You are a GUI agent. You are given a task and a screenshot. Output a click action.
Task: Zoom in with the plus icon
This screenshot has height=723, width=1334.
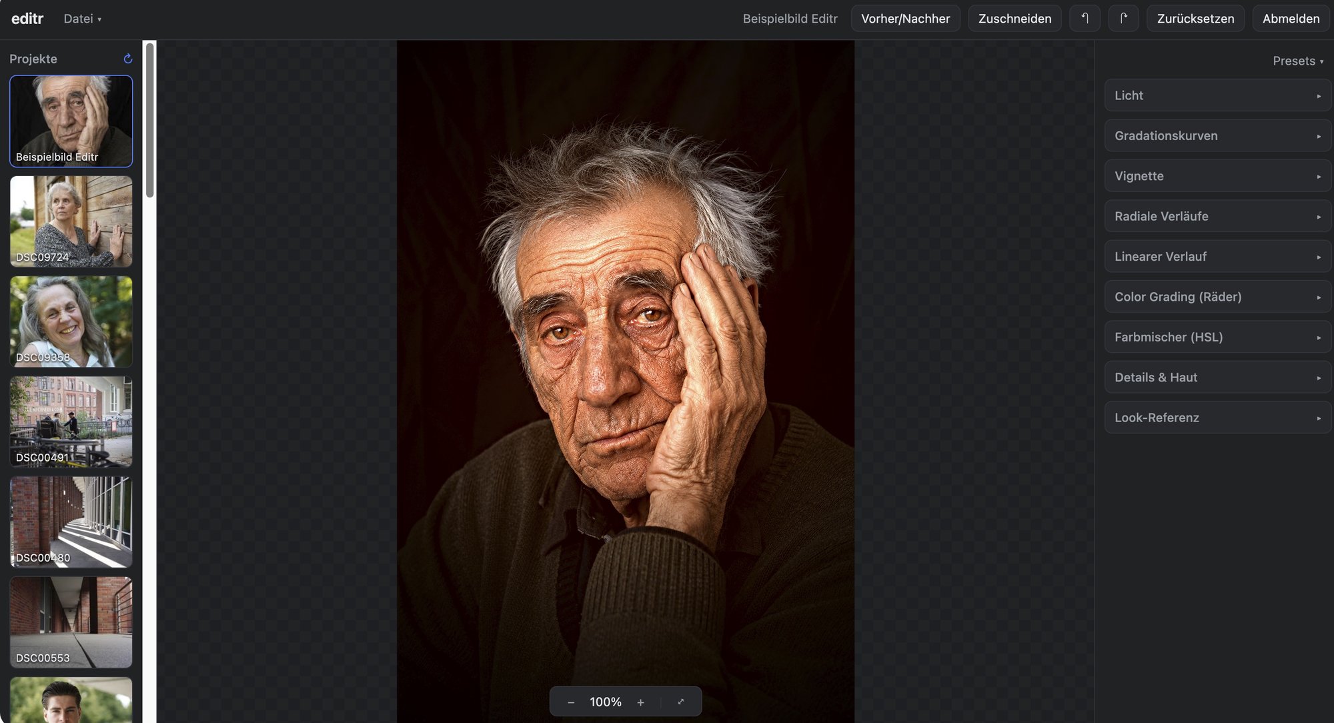[640, 702]
